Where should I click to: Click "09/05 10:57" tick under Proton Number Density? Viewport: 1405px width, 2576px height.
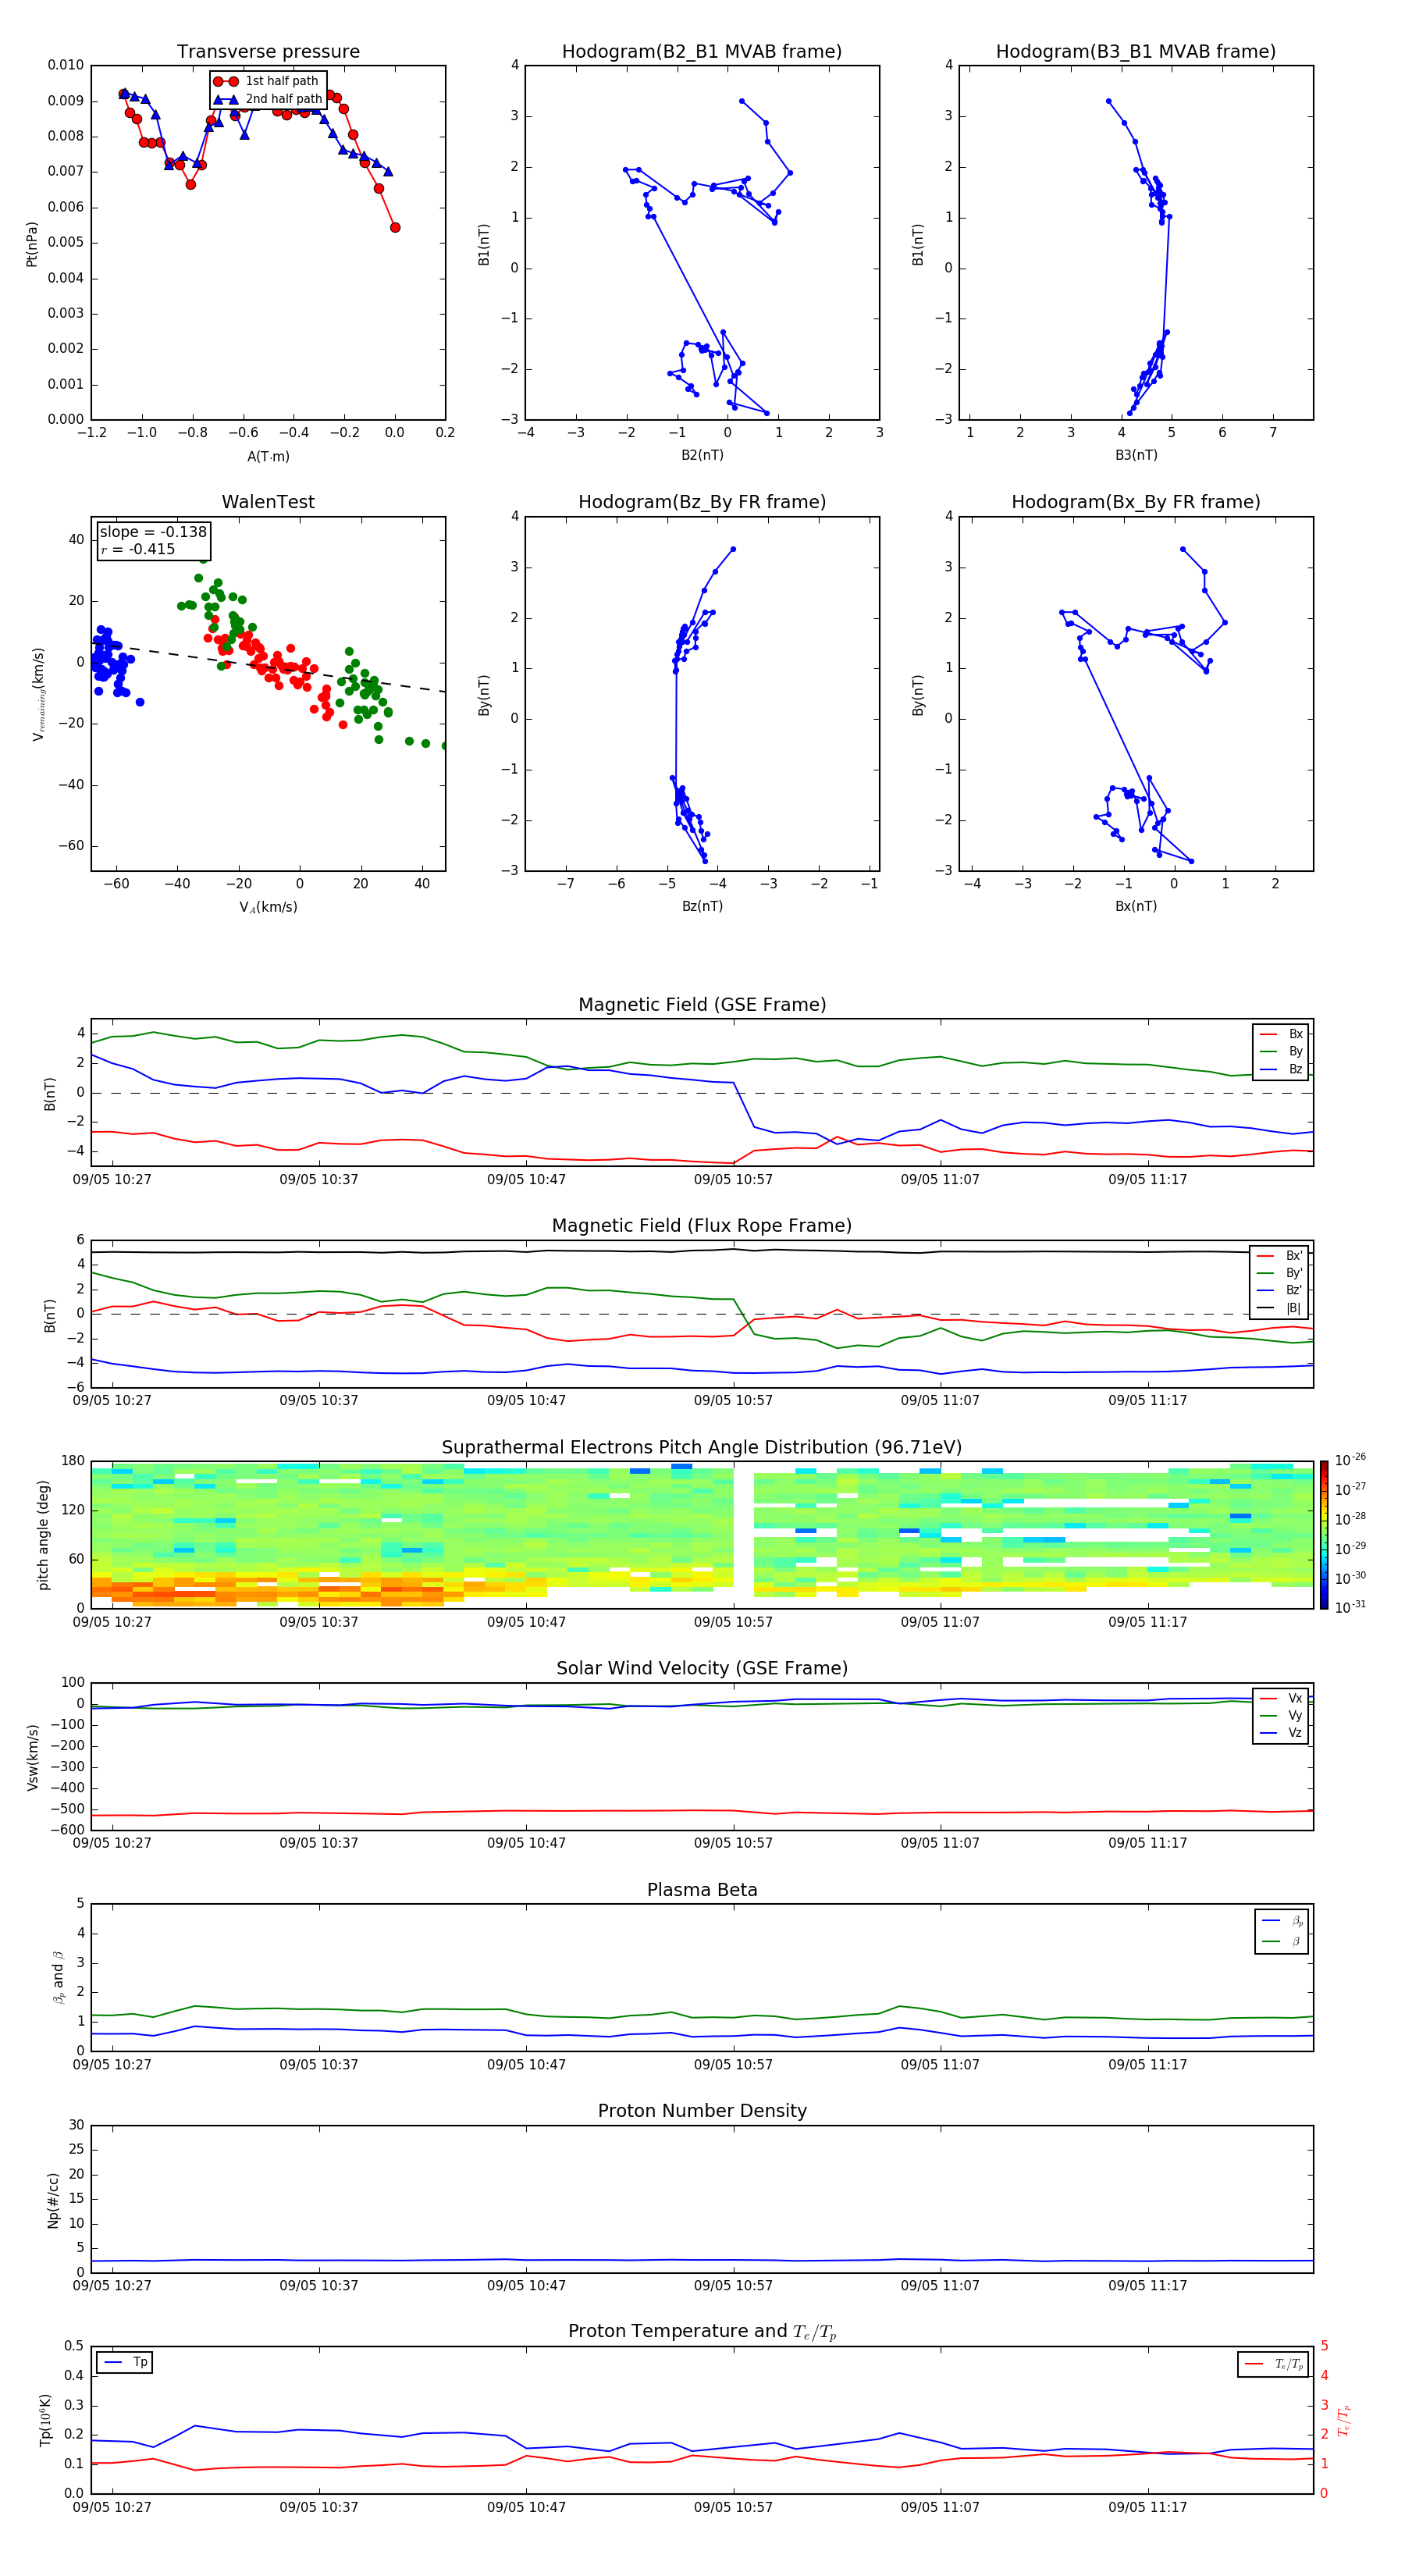(733, 2286)
